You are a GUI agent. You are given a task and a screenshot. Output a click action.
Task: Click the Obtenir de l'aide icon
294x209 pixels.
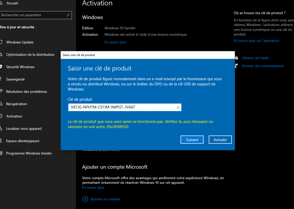click(x=236, y=58)
